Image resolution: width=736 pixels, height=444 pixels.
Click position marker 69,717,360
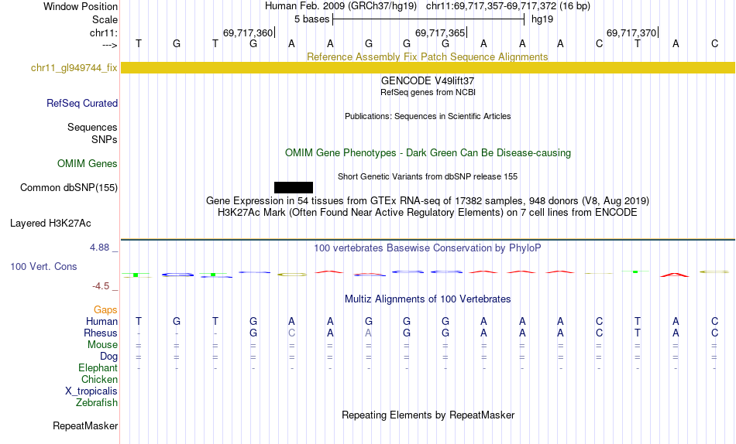pyautogui.click(x=248, y=32)
